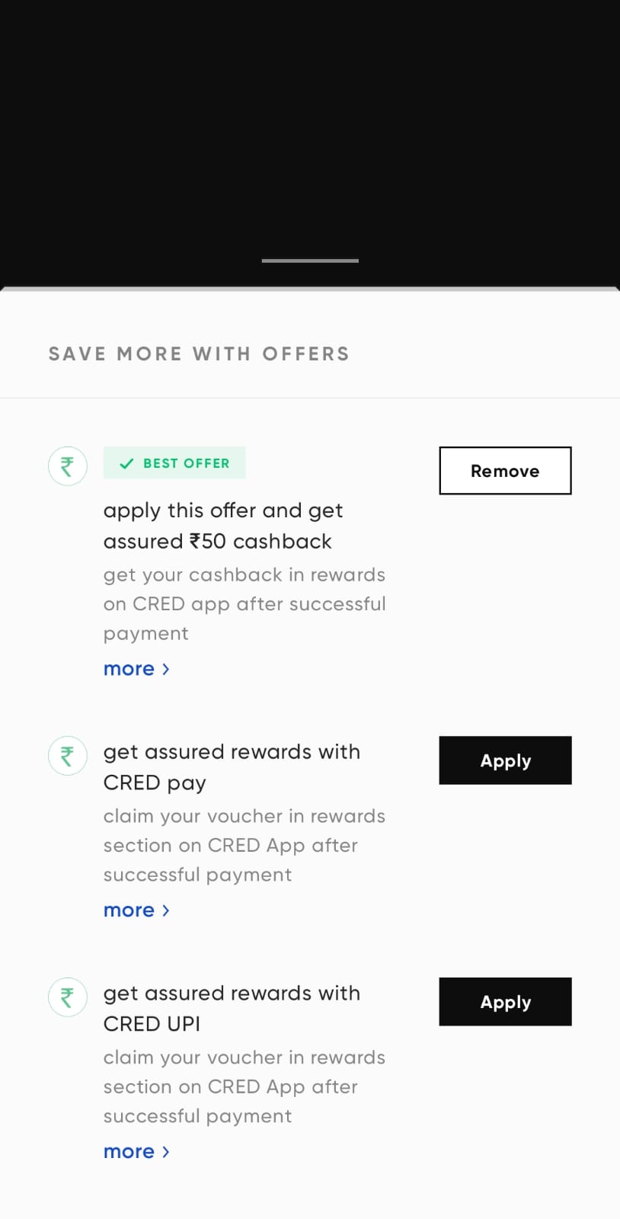Open more details for the CRED UPI offer

pos(136,1152)
